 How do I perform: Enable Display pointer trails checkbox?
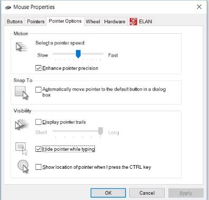(x=39, y=122)
